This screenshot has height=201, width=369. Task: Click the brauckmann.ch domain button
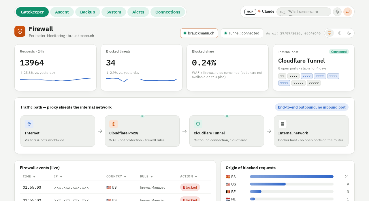coord(199,33)
